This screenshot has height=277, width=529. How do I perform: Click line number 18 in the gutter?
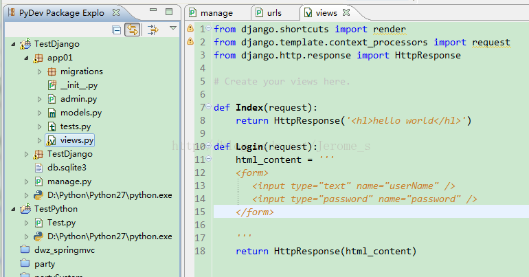click(x=200, y=251)
